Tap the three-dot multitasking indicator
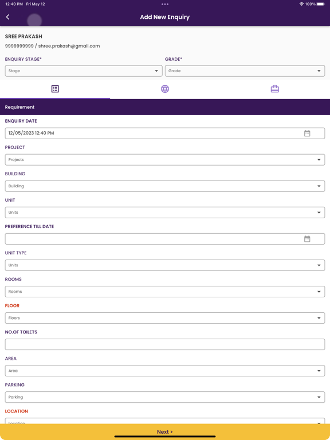 [165, 4]
